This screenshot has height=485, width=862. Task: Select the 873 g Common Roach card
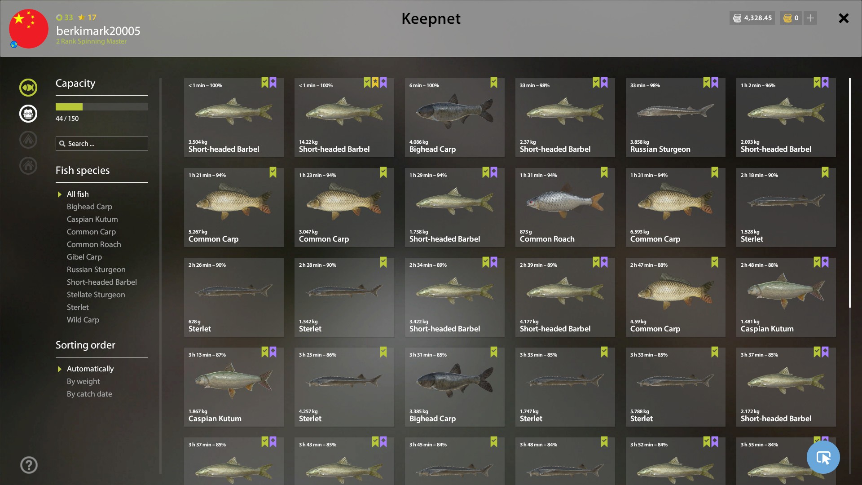point(565,207)
